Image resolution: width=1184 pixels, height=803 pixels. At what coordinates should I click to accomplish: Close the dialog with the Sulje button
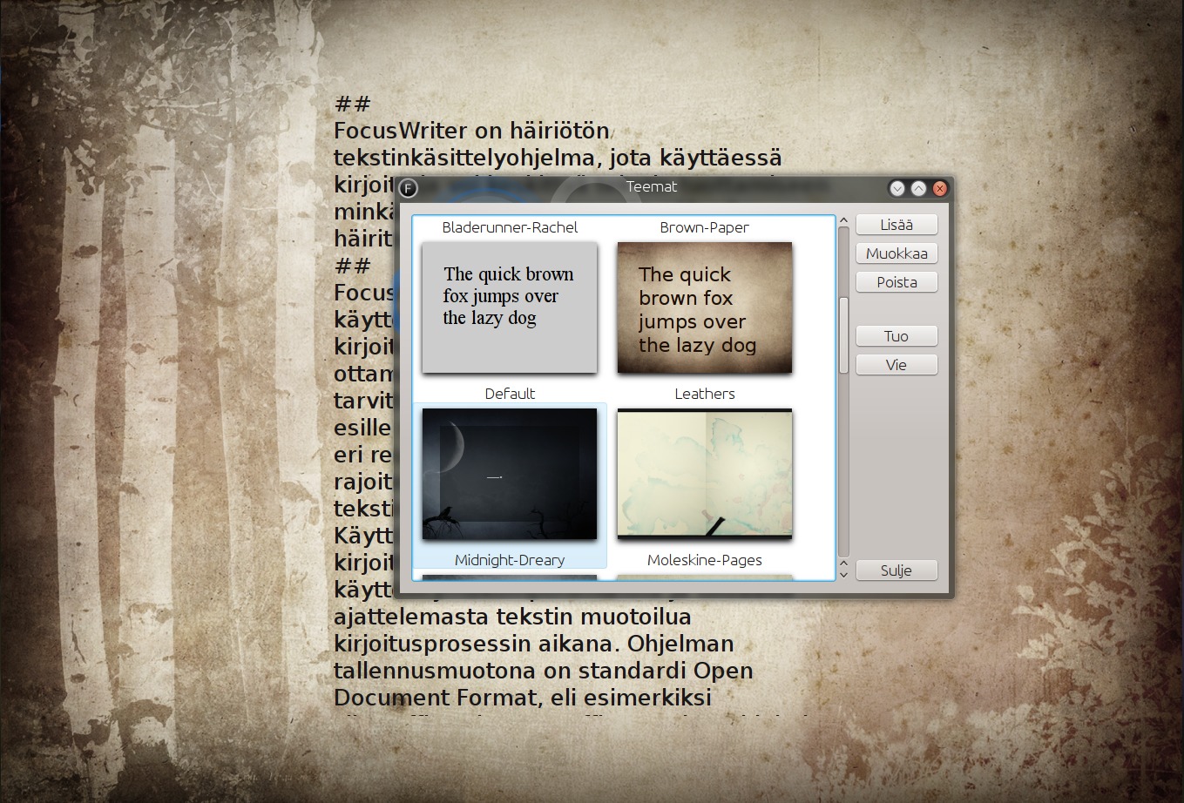(896, 570)
